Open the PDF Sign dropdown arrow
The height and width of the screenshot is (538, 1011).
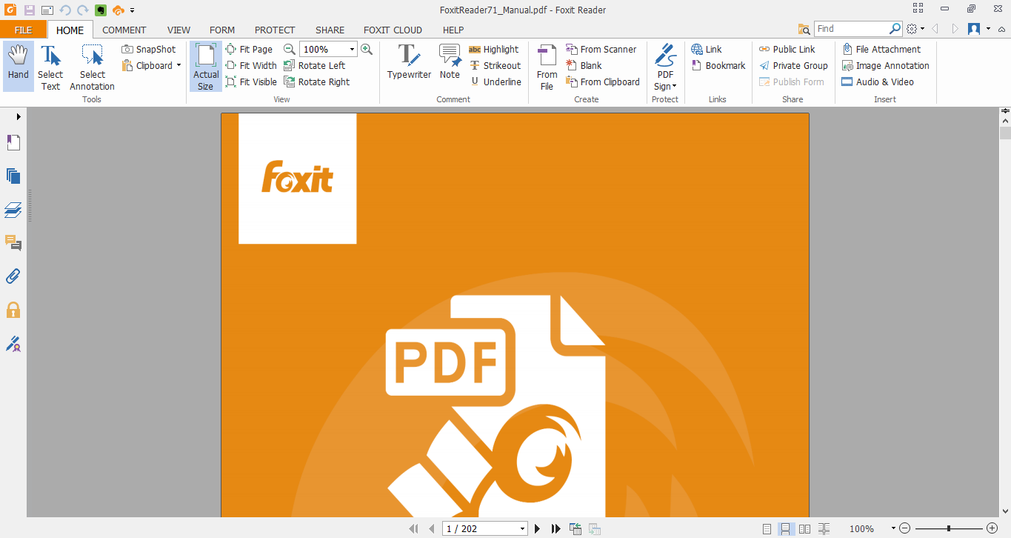(x=675, y=86)
